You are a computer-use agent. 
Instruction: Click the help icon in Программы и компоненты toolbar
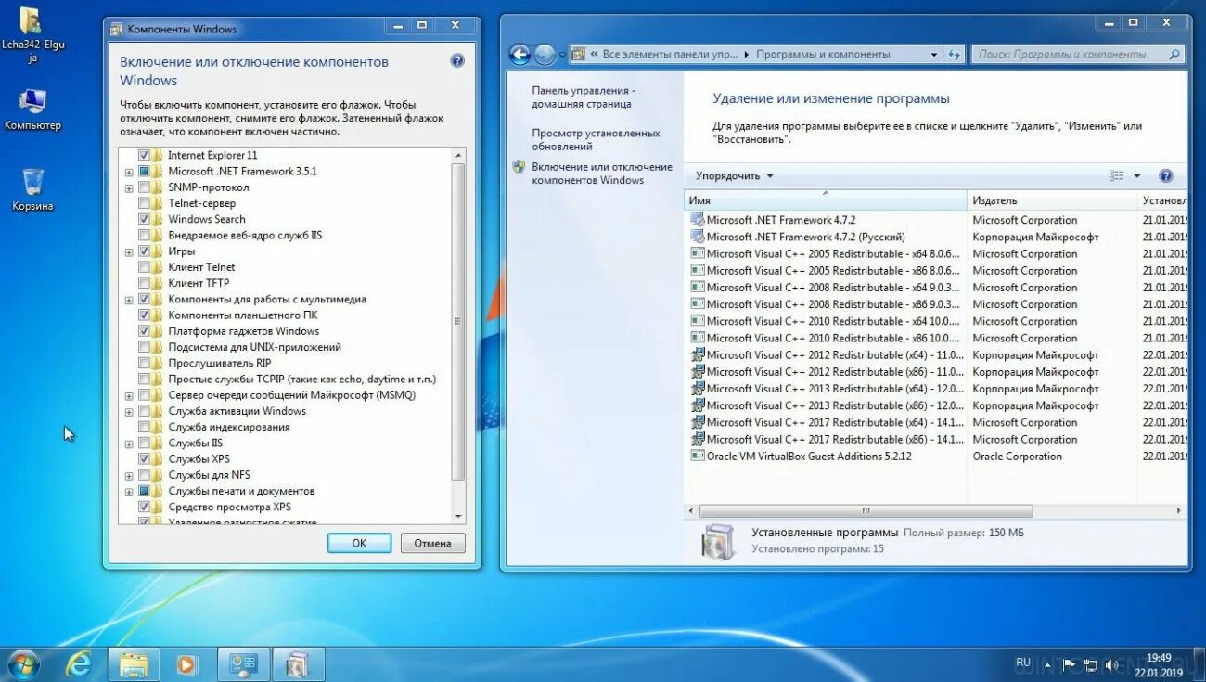point(1166,175)
